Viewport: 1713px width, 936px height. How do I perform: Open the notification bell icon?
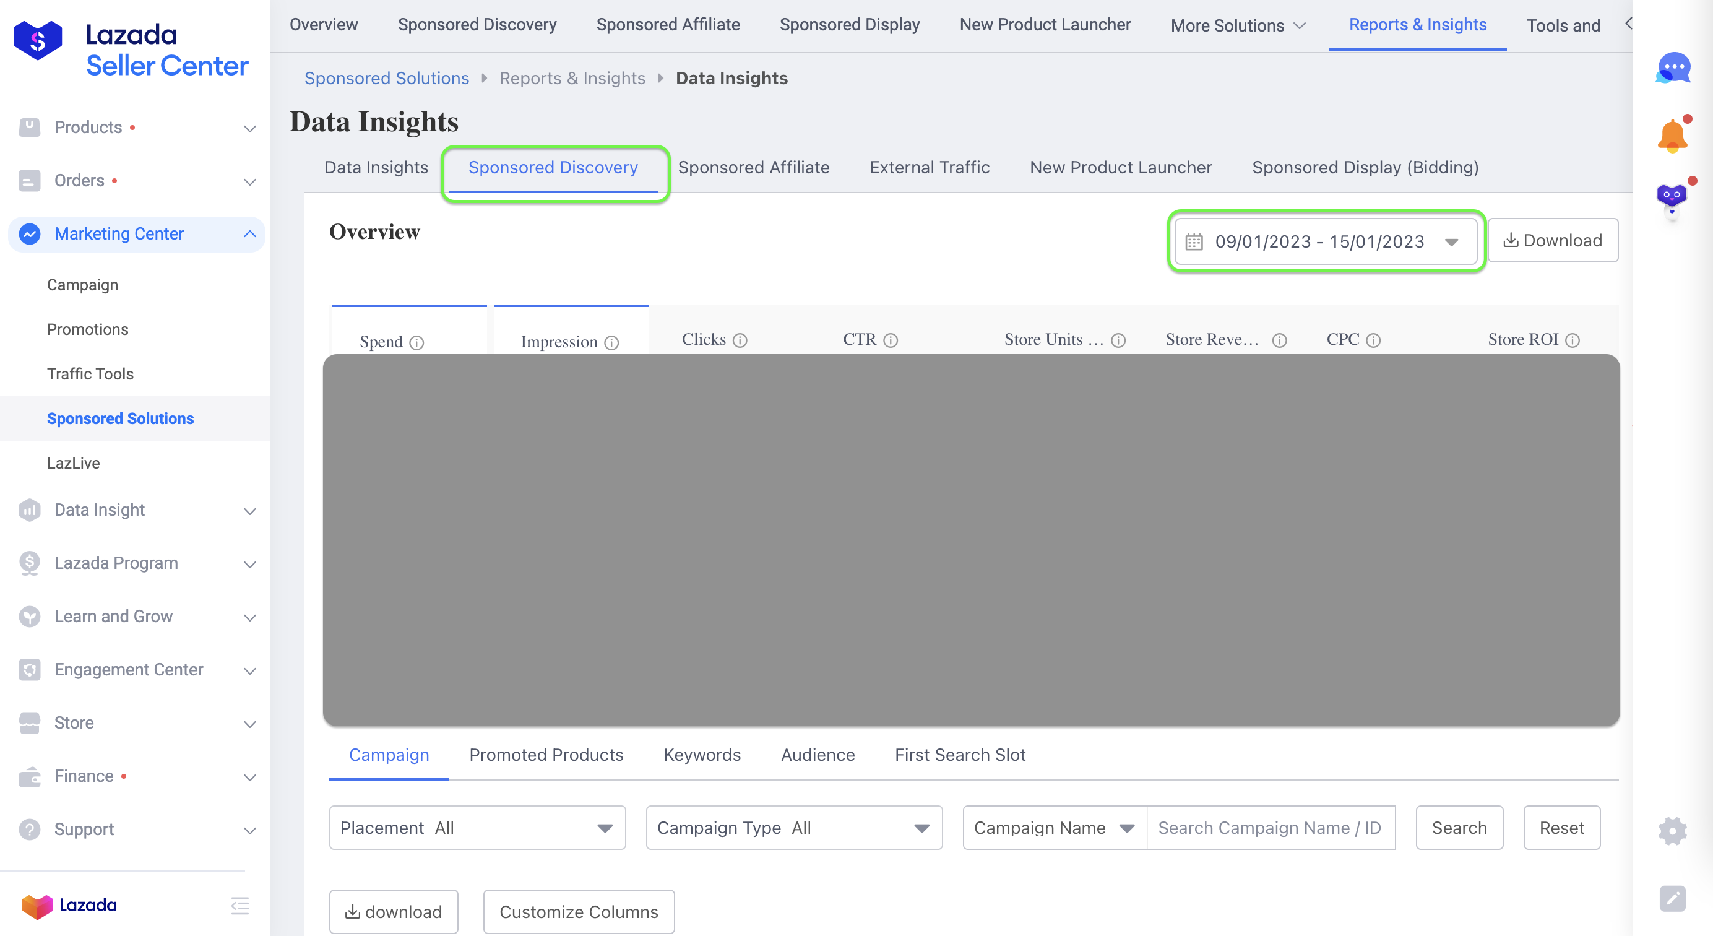tap(1672, 135)
